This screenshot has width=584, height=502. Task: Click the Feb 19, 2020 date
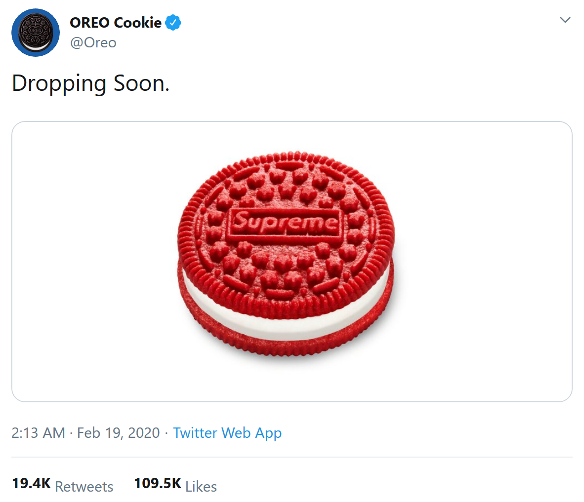[119, 433]
